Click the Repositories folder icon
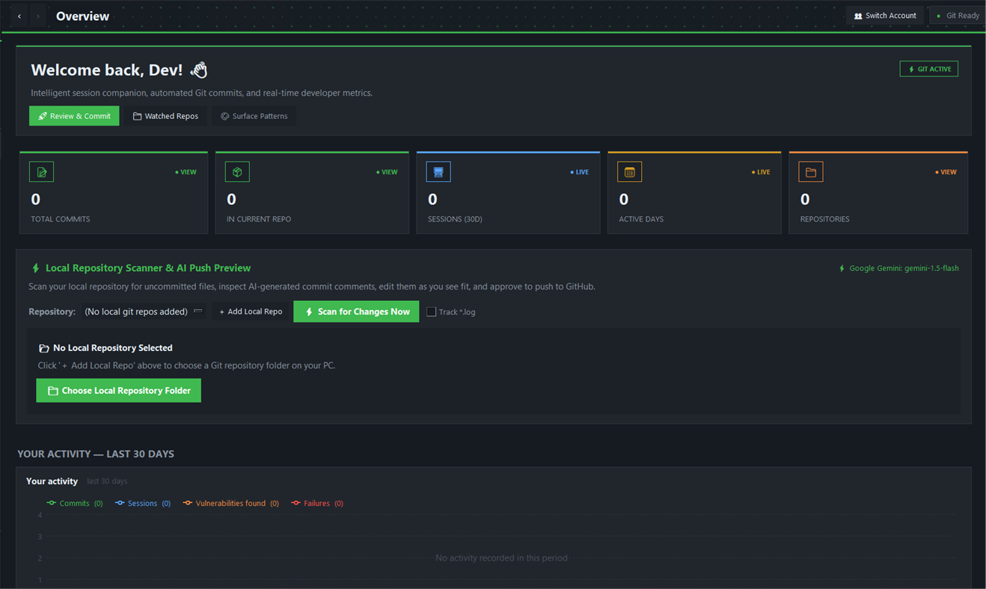 click(x=810, y=172)
